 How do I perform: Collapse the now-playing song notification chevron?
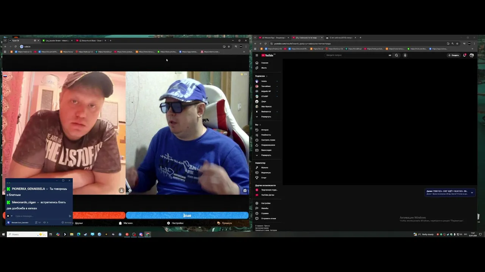click(472, 193)
